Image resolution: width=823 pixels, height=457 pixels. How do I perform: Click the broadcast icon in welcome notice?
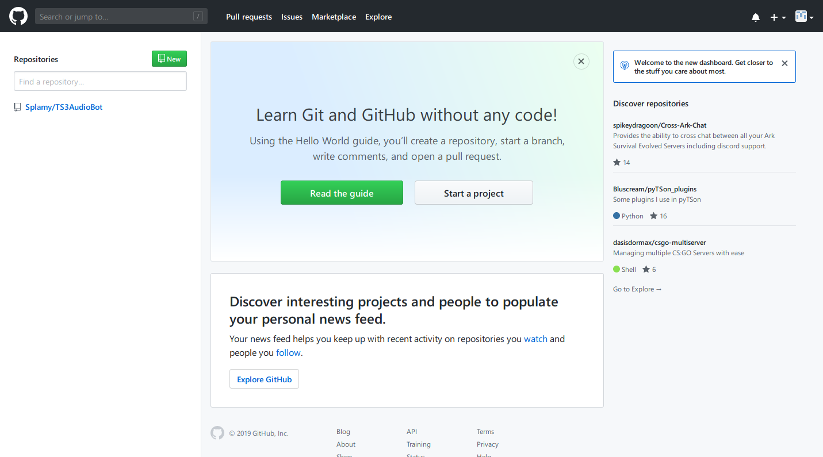[625, 66]
